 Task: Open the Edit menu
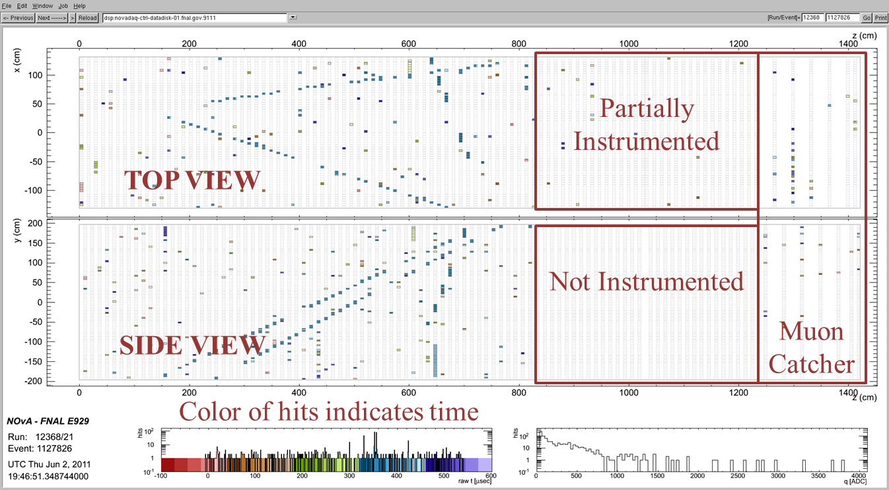22,5
